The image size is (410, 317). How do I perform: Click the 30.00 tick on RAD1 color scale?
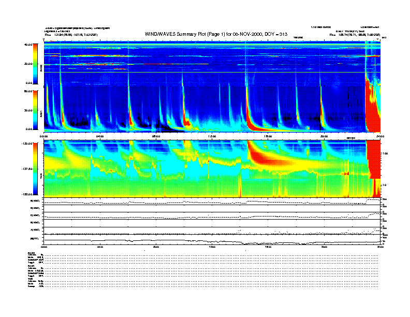[28, 110]
